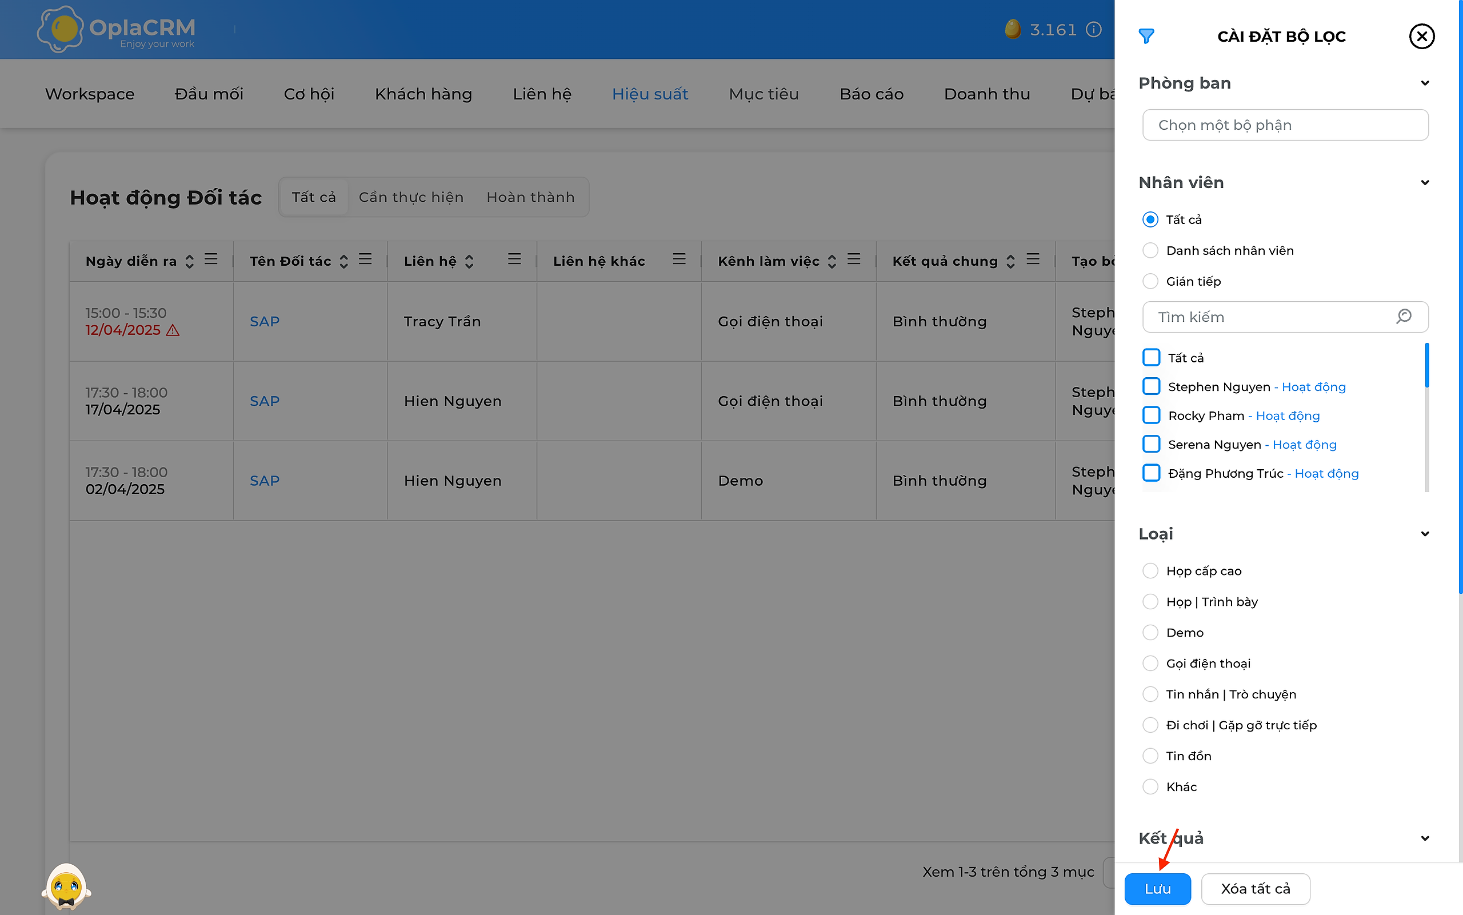
Task: Sort by Kênh làm việc column arrows
Action: (832, 261)
